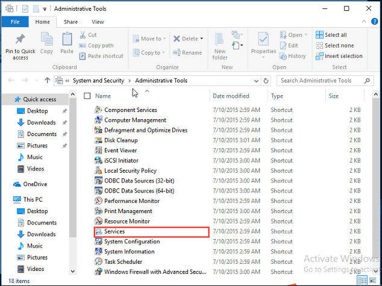
Task: Collapse the ribbon with the chevron
Action: [x=364, y=22]
